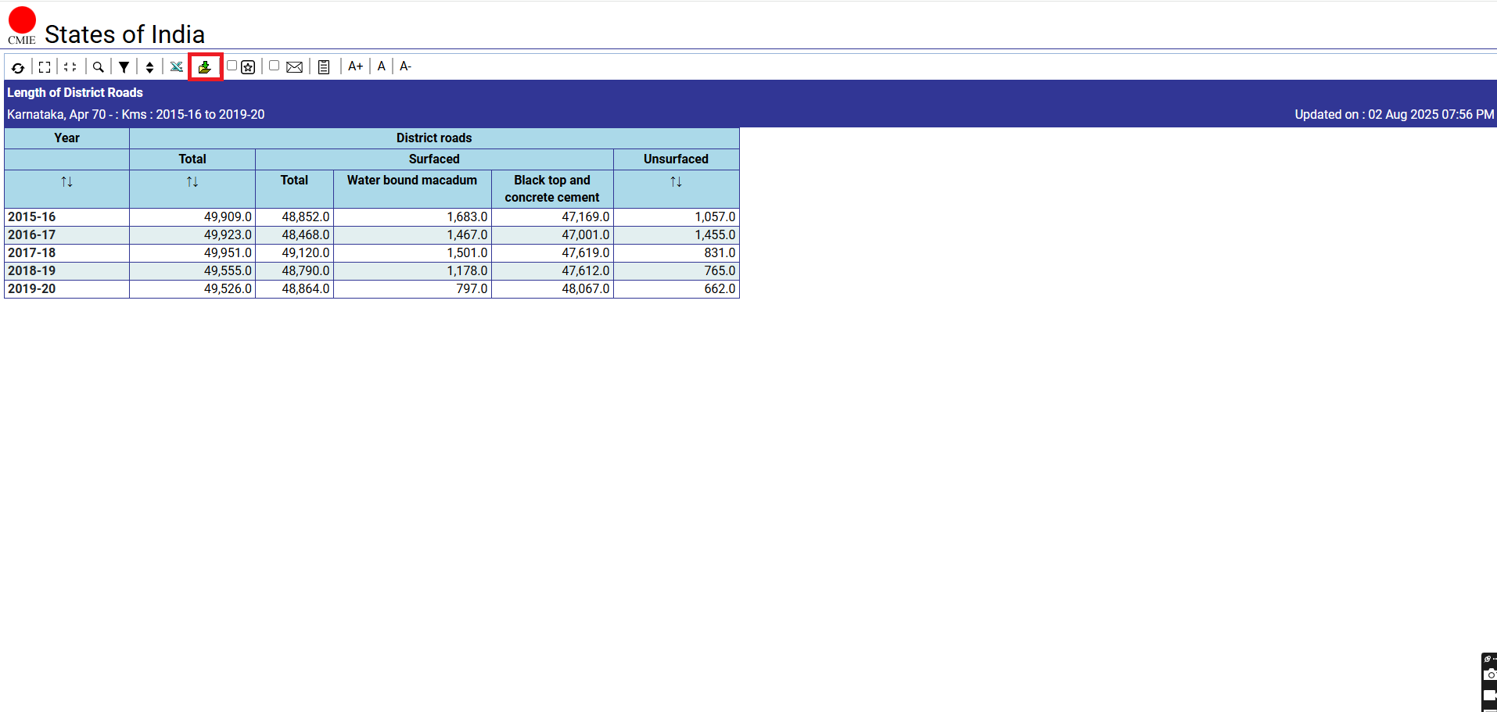Screen dimensions: 1497x712
Task: Tick the checkbox beside the envelope icon
Action: [274, 66]
